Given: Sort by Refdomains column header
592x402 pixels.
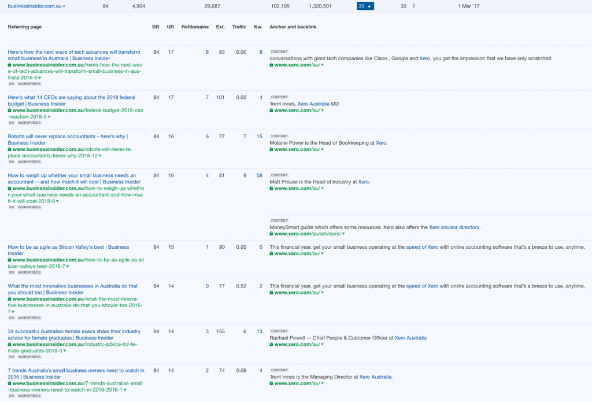Looking at the screenshot, I should coord(195,27).
